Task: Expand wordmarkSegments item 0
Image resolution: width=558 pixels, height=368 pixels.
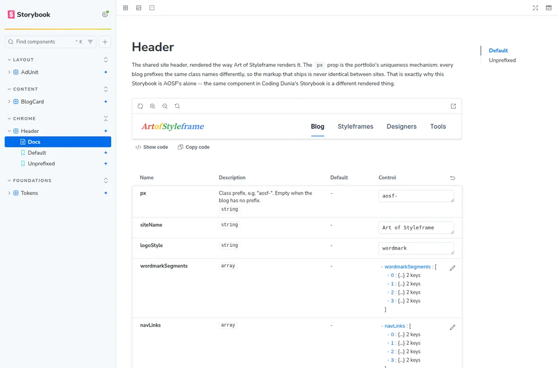Action: 388,276
